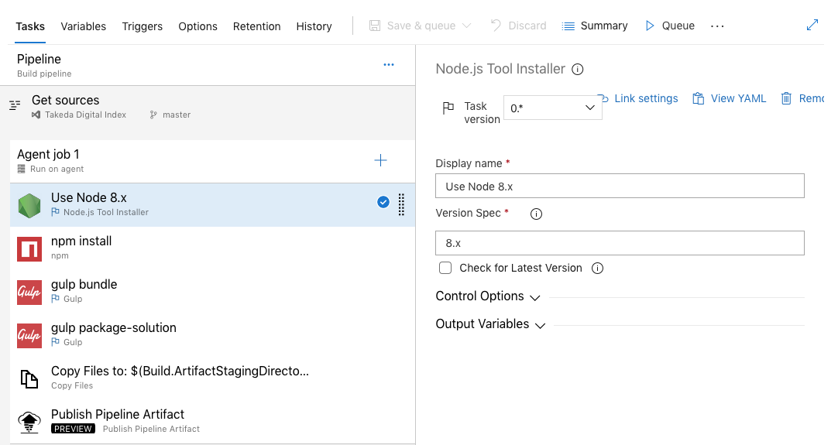Image resolution: width=838 pixels, height=445 pixels.
Task: Click the Publish Pipeline Artifact cloud icon
Action: (29, 422)
